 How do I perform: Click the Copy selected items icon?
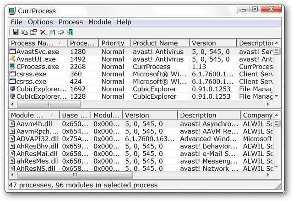tap(24, 32)
